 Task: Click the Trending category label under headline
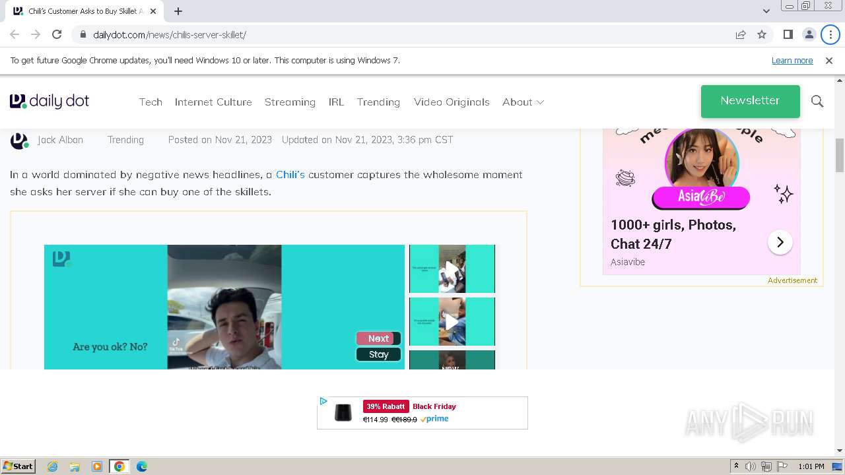point(125,140)
